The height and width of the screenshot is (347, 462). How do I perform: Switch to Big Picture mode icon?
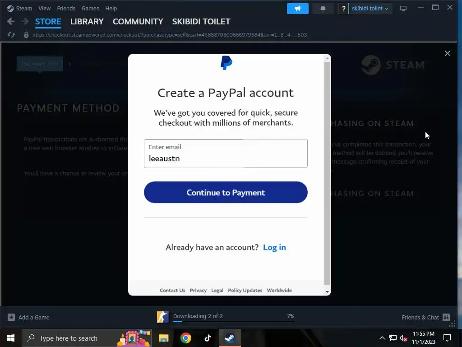click(x=403, y=9)
